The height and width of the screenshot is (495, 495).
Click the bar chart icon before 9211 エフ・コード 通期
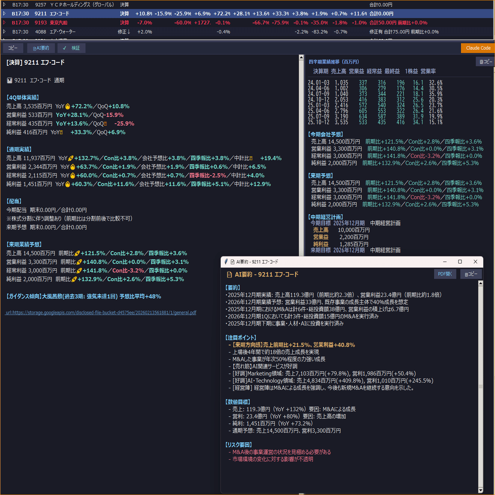pos(10,80)
